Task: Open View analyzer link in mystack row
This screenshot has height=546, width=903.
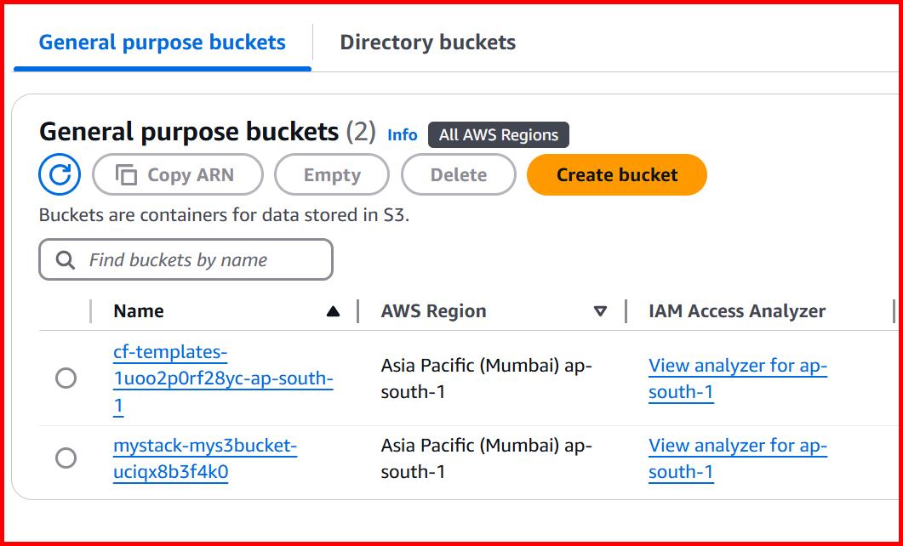Action: click(x=738, y=458)
